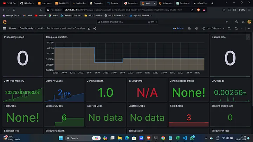Click the Job queue duration panel title
The image size is (253, 142).
point(57,37)
